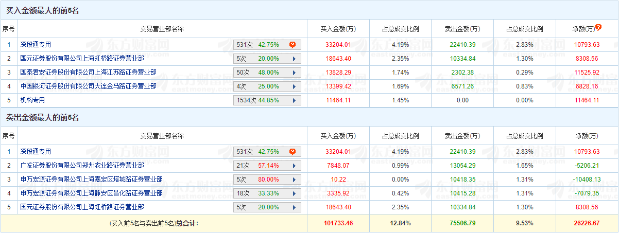Viewport: 619px width, 233px height.
Task: Open 广发证券郑州农业路证券营业部 link
Action: pos(82,166)
